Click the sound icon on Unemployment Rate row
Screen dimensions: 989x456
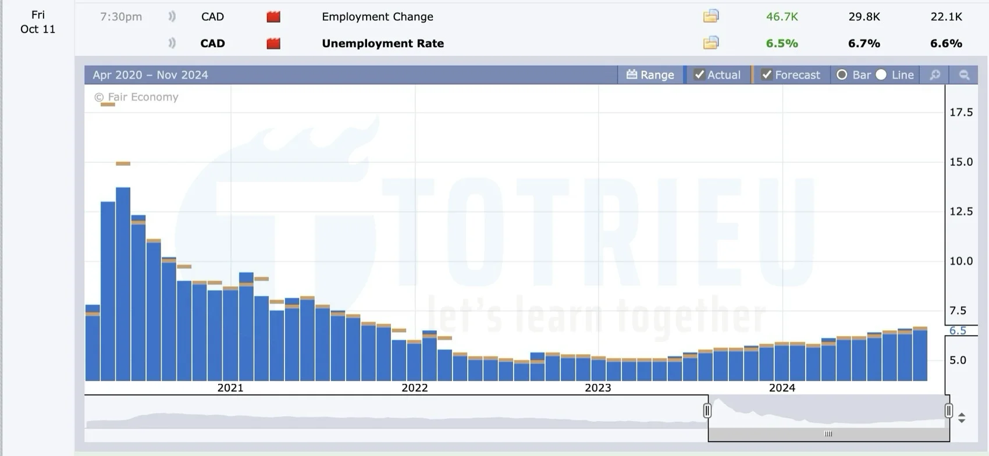[172, 44]
